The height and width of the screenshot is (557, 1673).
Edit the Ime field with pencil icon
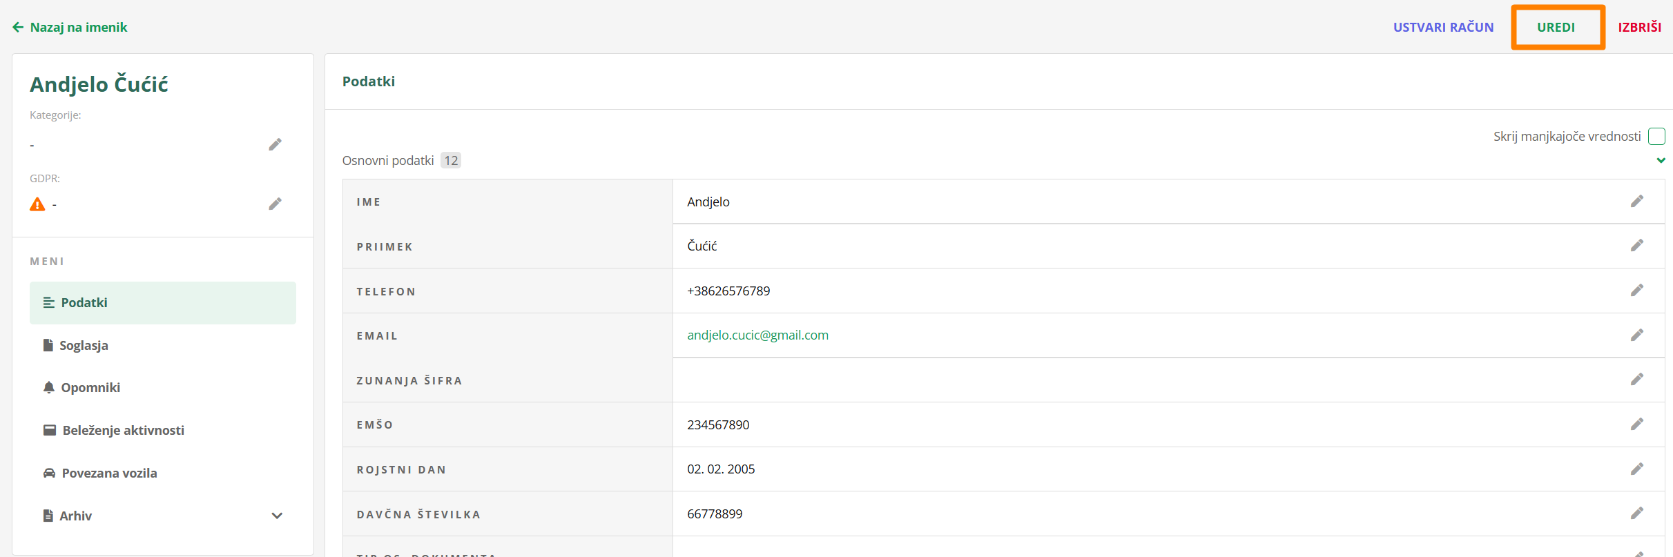(1636, 202)
